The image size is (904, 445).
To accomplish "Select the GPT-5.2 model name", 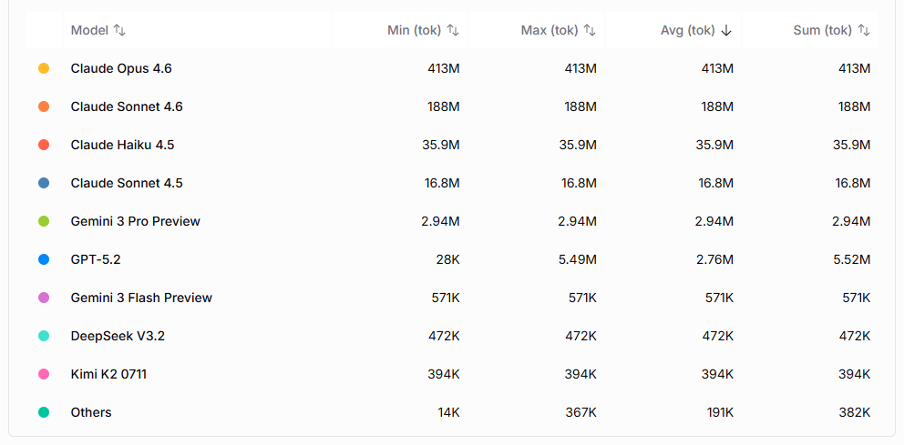I will click(96, 259).
